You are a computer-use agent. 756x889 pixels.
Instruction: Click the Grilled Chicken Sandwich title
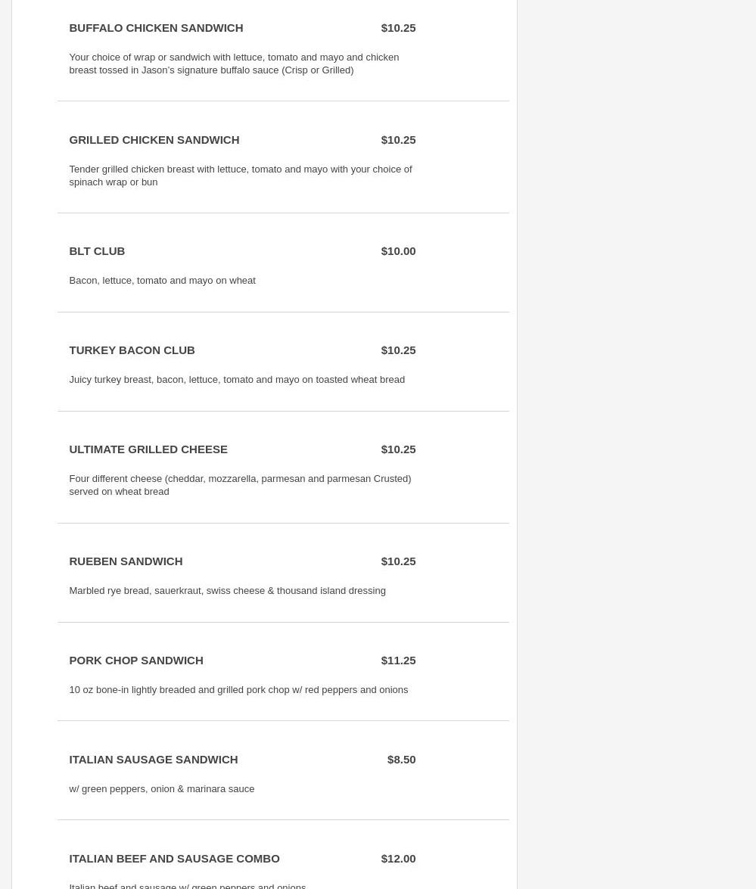[154, 140]
